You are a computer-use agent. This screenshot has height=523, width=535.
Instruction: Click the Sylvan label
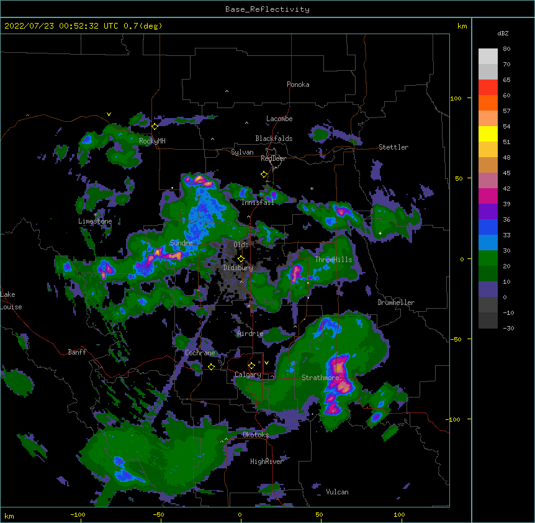point(242,152)
